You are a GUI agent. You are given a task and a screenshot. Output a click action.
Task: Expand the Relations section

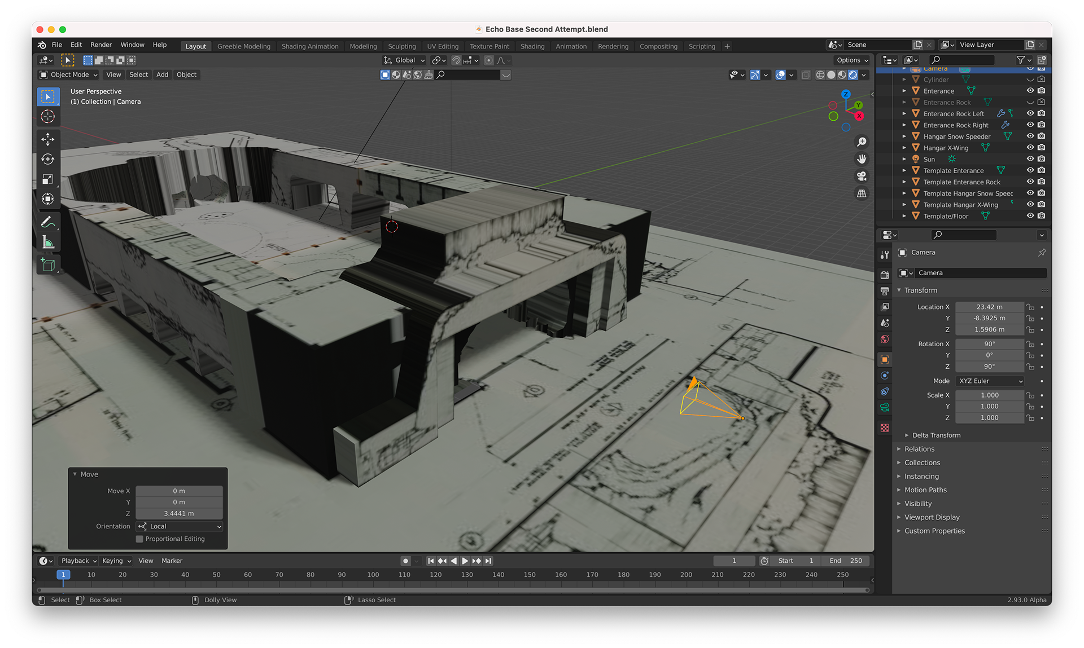[919, 449]
